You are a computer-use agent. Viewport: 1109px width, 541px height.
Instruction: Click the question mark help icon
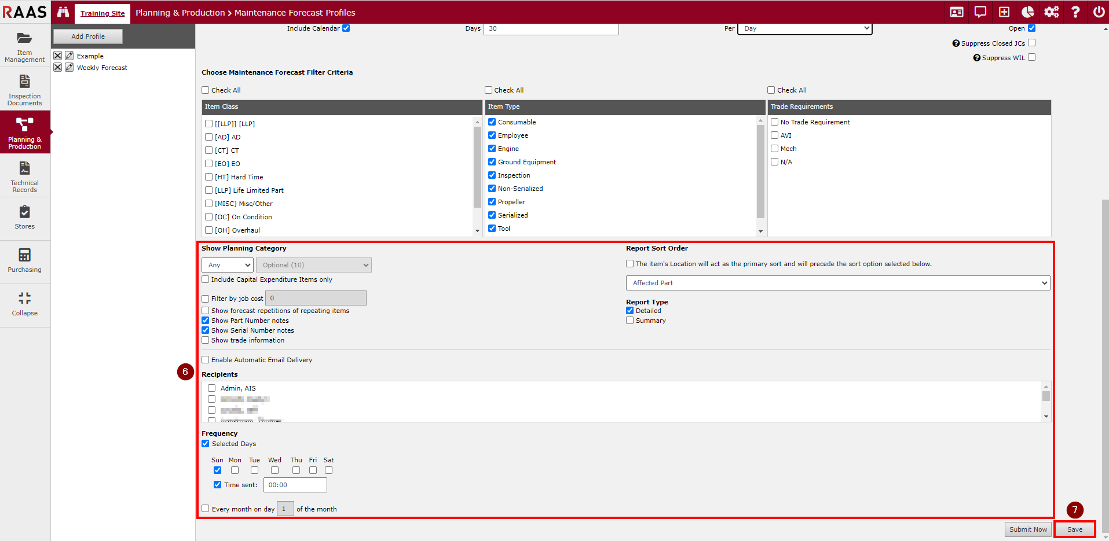click(1075, 12)
